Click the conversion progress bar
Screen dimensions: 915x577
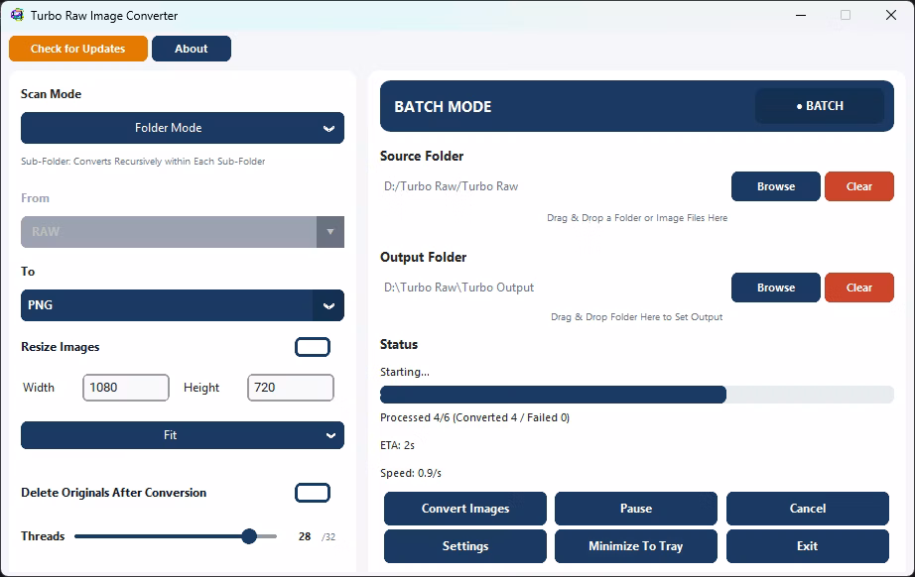[637, 395]
